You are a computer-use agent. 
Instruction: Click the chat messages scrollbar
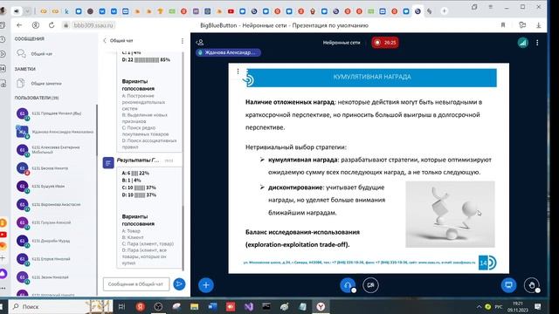click(x=183, y=238)
